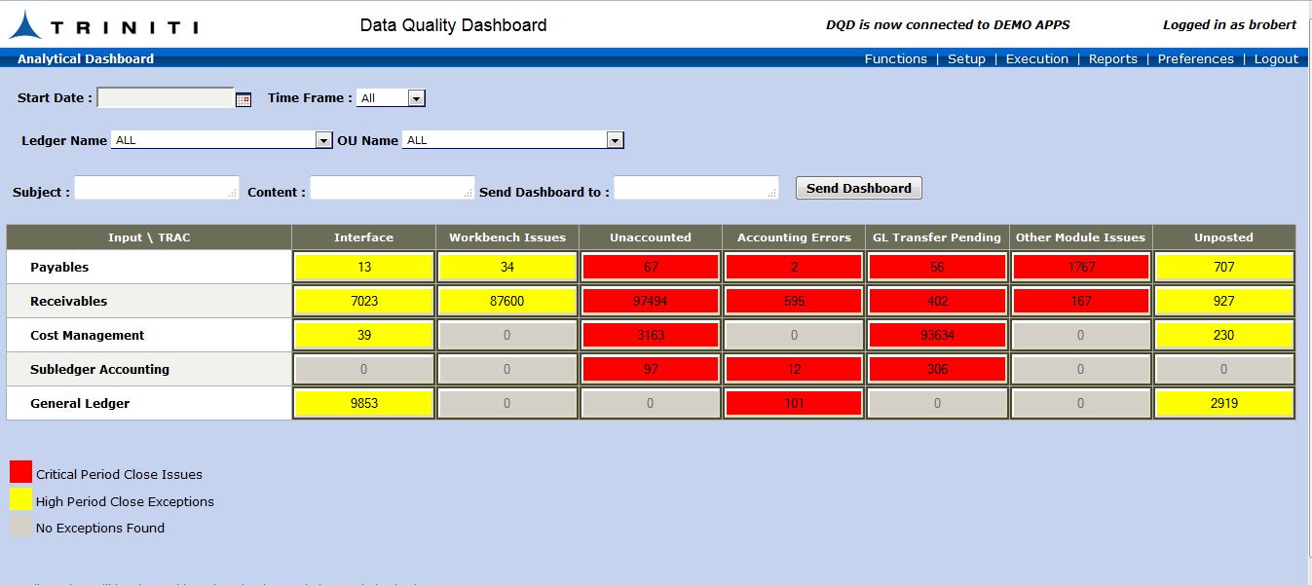Click Logout to sign out
Image resolution: width=1312 pixels, height=585 pixels.
point(1276,58)
